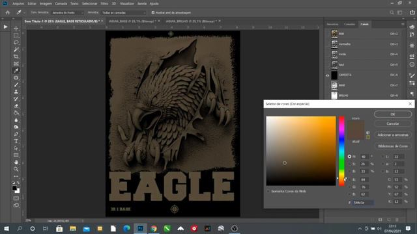This screenshot has height=234, width=417.
Task: Select the Rectangle shape tool
Action: (16, 155)
